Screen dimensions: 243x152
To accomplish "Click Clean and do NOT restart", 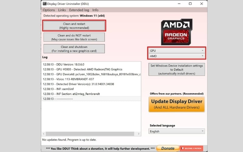I will (74, 37).
